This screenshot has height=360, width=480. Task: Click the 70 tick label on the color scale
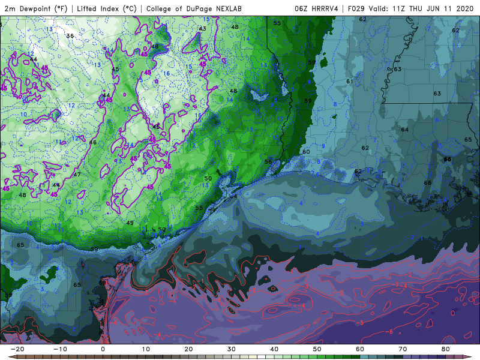point(403,349)
